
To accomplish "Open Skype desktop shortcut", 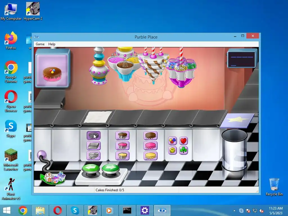I will [x=11, y=129].
